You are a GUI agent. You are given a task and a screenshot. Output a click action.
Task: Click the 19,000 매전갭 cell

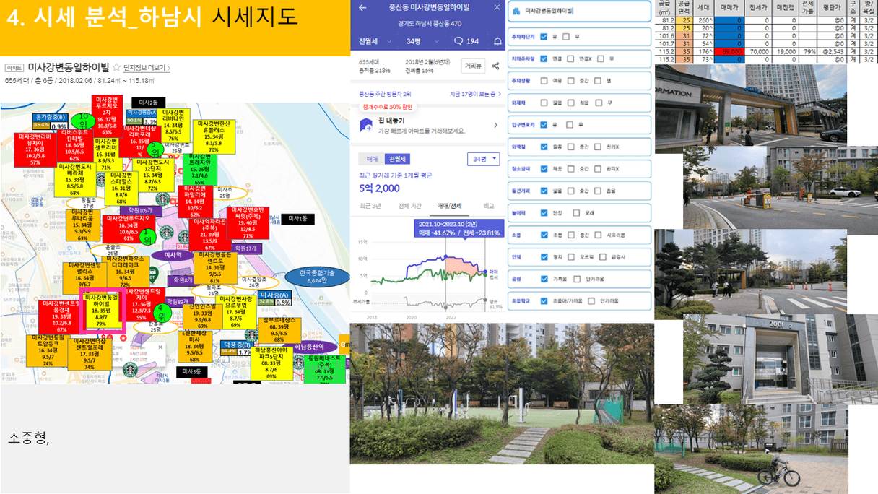click(x=786, y=52)
